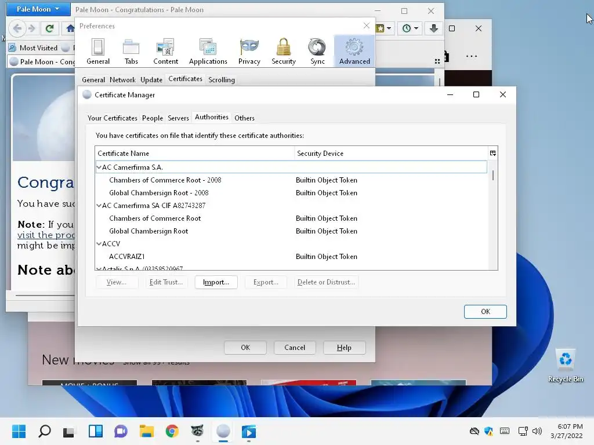Viewport: 594px width, 445px height.
Task: Open the Content preferences pane icon
Action: click(x=165, y=52)
